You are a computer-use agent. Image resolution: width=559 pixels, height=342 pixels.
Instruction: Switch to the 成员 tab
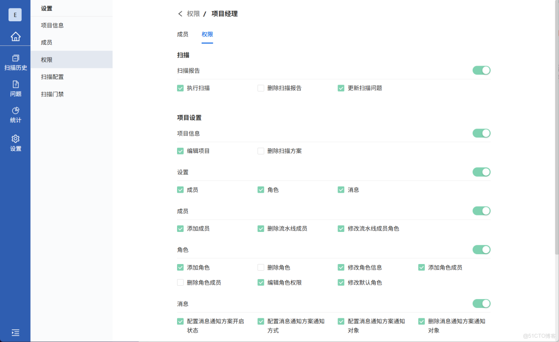[182, 34]
